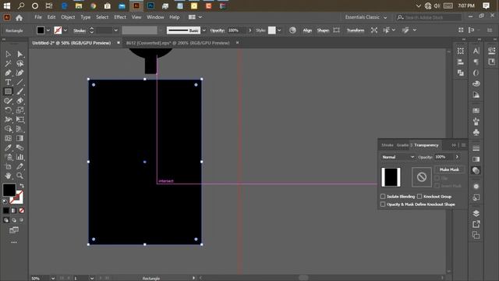
Task: Apply solid Color mode button
Action: (6, 211)
